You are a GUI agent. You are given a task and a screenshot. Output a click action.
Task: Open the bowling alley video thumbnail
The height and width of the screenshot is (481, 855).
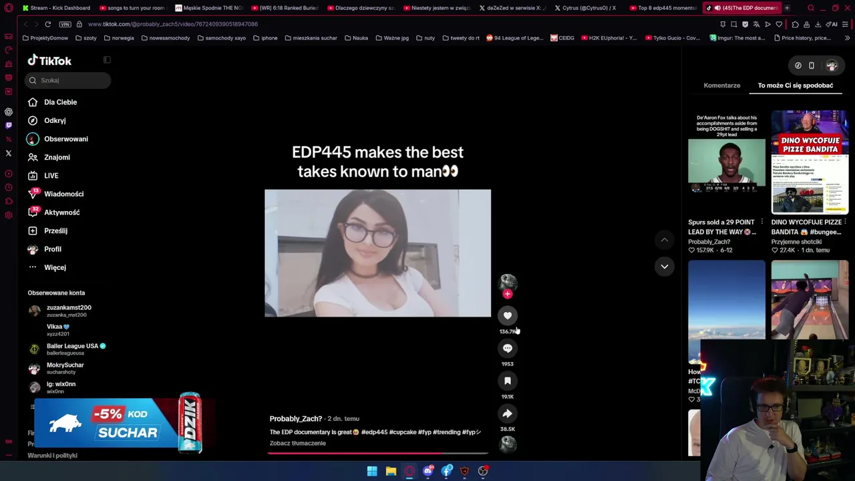click(x=810, y=299)
